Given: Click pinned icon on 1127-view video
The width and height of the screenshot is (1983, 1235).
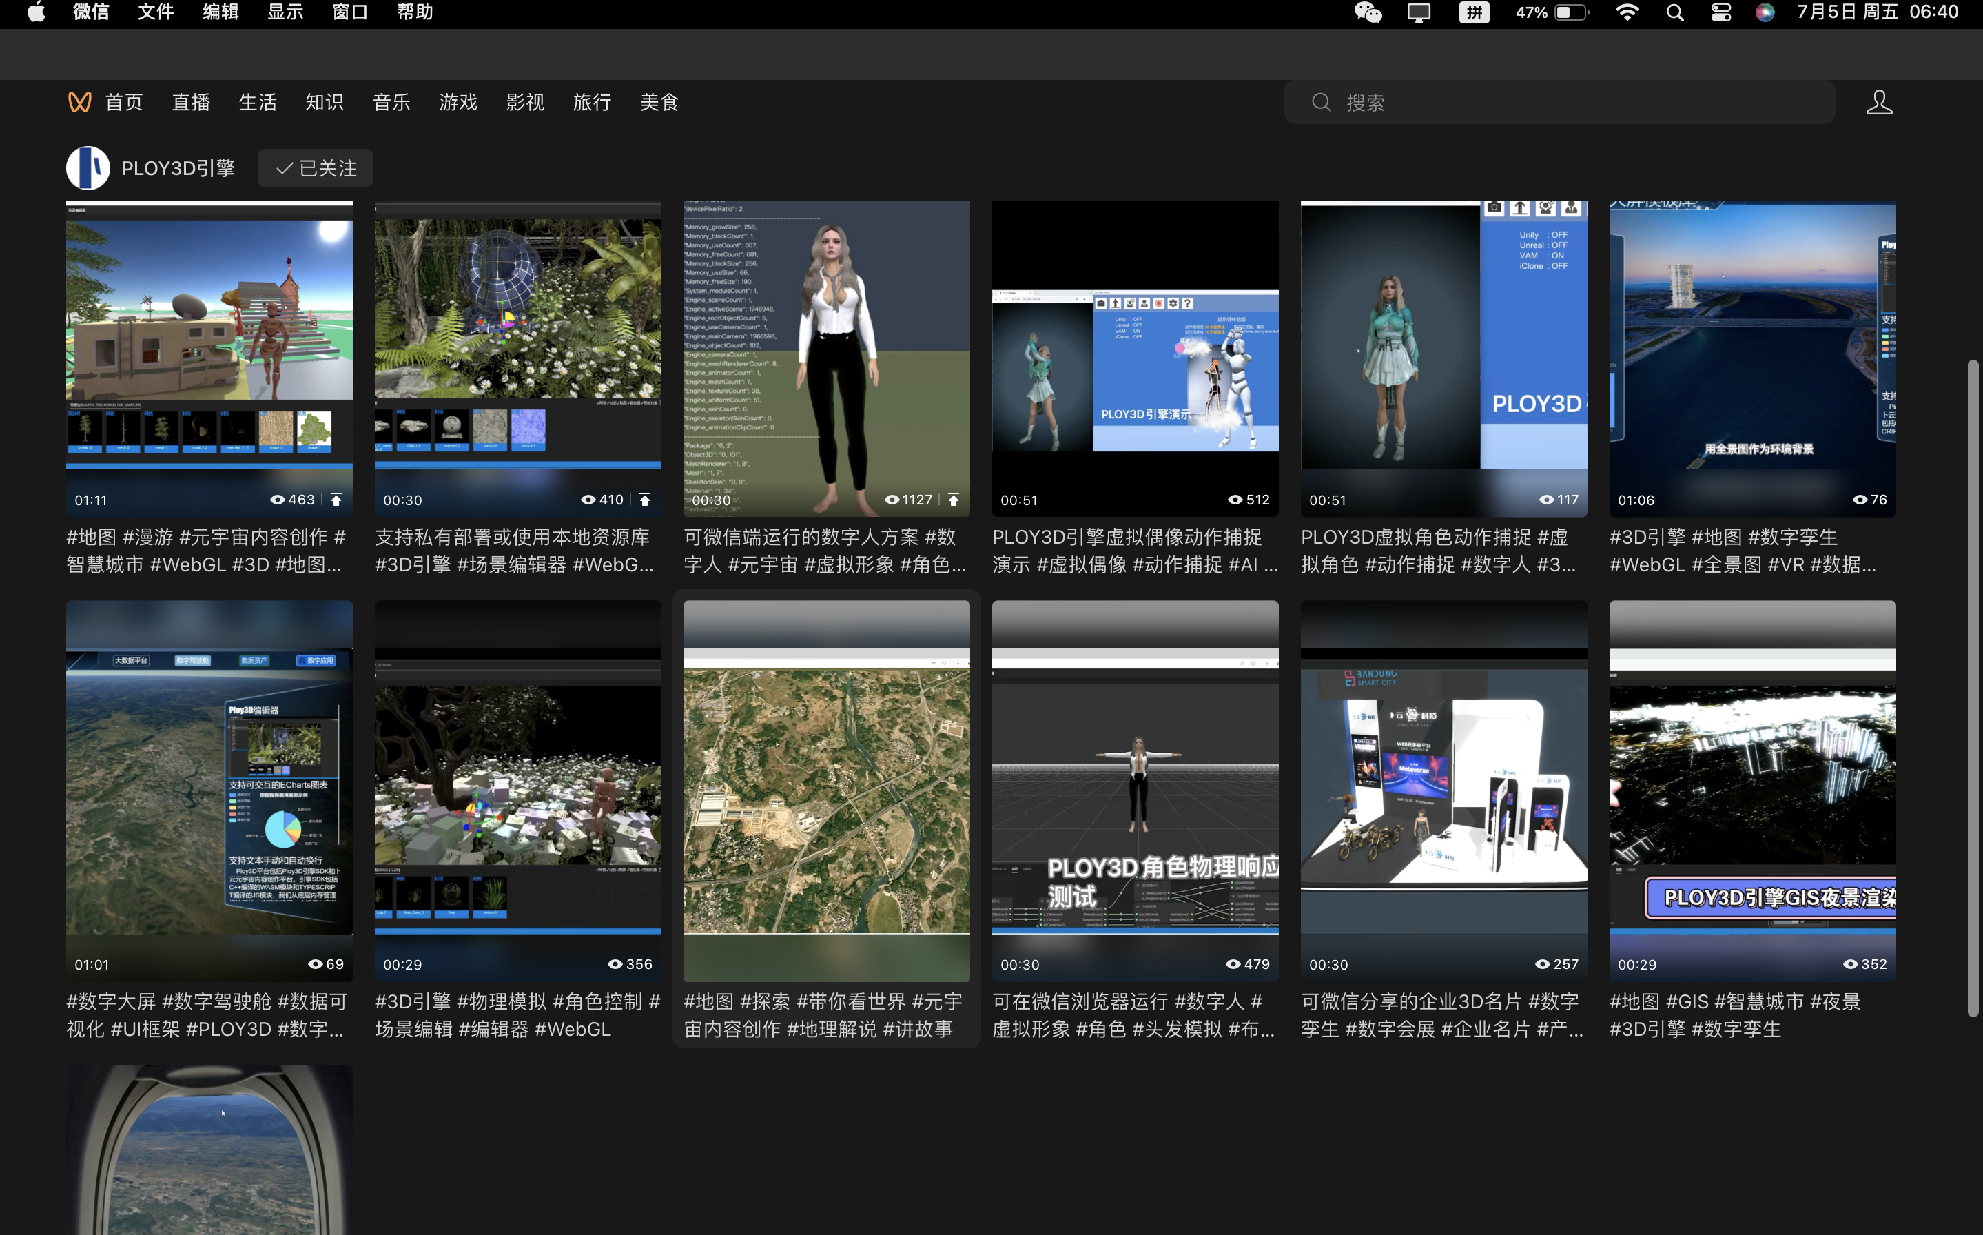Looking at the screenshot, I should tap(954, 499).
